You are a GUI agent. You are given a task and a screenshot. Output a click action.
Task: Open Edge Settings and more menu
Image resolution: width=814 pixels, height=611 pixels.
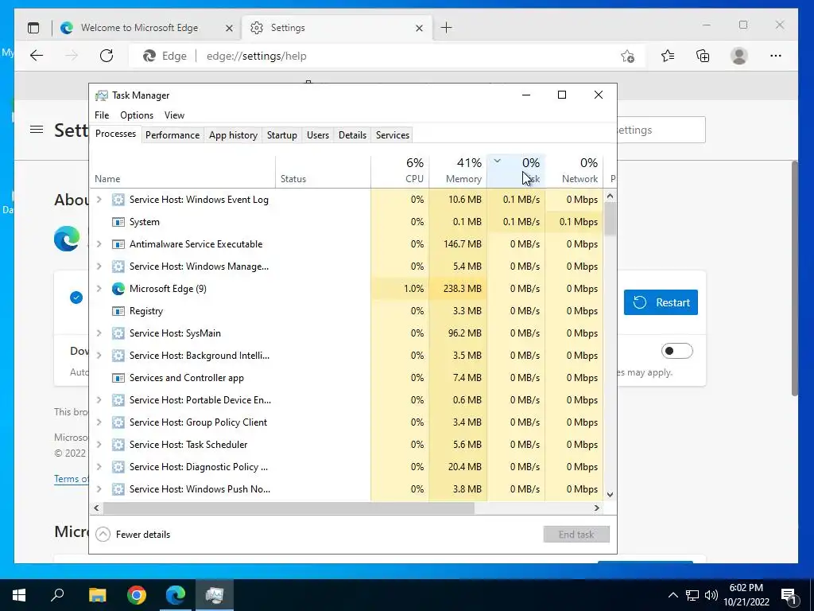776,56
